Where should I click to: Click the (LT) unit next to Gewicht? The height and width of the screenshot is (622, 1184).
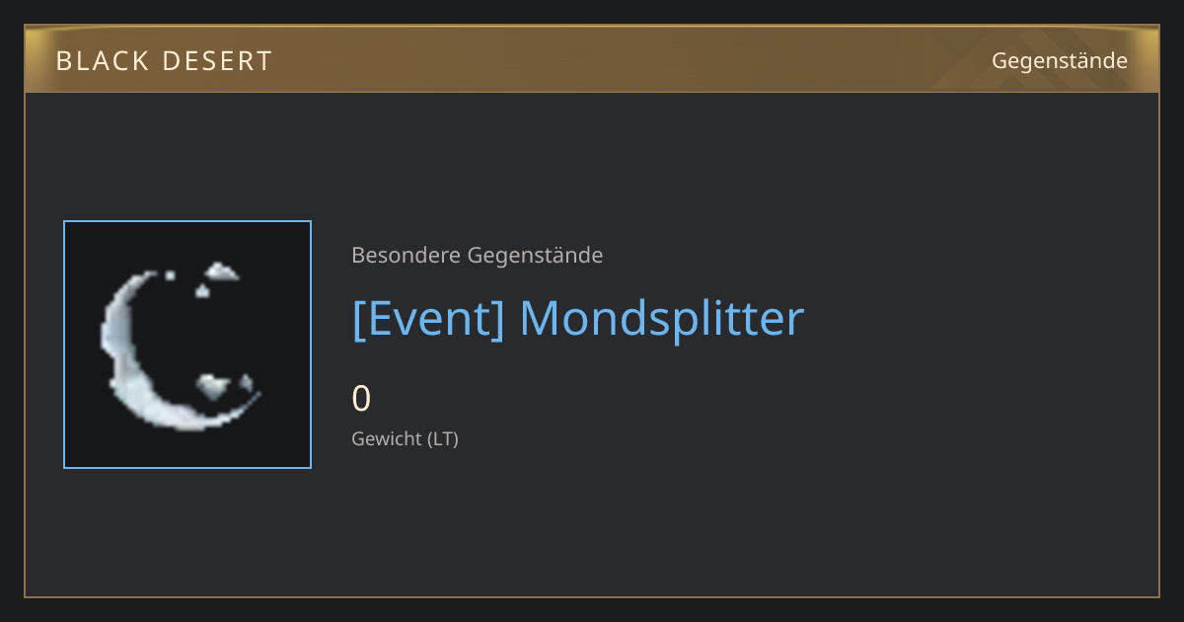coord(443,438)
